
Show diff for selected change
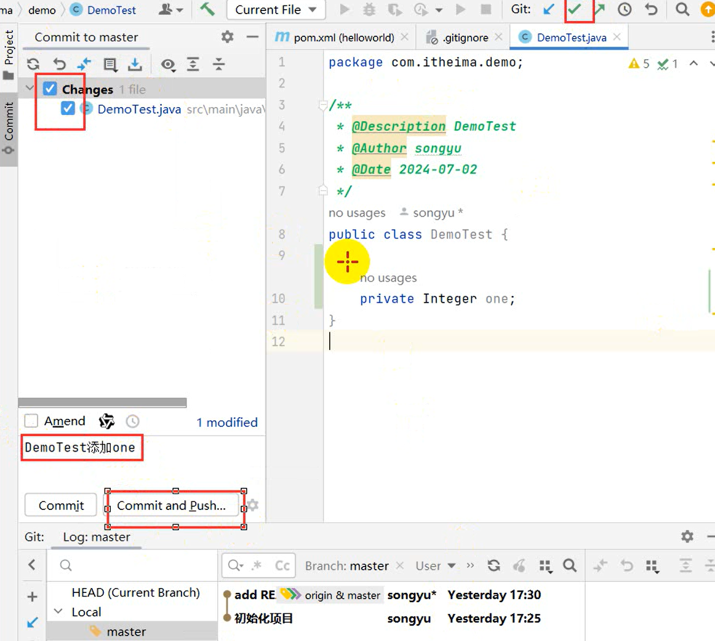coord(84,64)
